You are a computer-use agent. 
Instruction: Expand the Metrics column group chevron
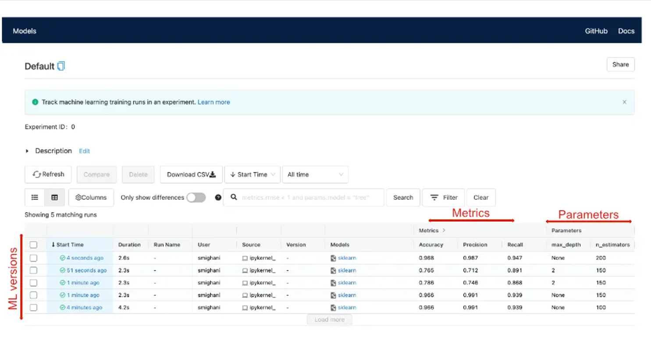pyautogui.click(x=444, y=230)
